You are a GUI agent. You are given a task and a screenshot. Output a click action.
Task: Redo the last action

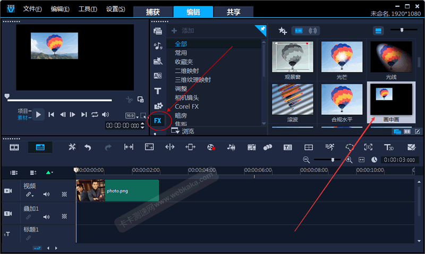(x=108, y=147)
